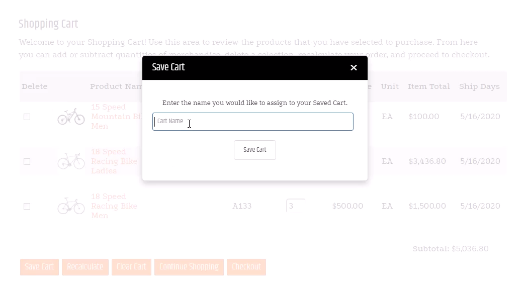Click into the Cart Name field
The image size is (524, 286).
click(x=252, y=122)
